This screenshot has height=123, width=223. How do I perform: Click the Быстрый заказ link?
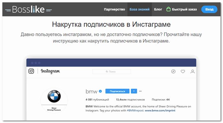184,9
